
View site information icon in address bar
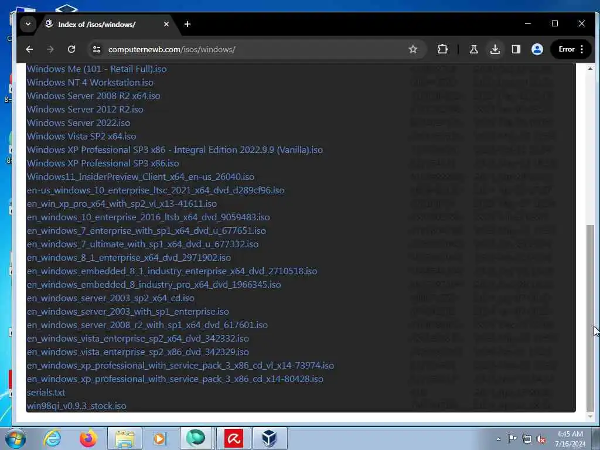coord(97,49)
